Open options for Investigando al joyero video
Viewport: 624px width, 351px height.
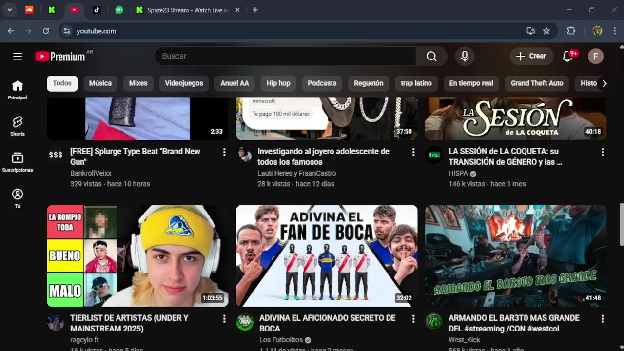(413, 152)
